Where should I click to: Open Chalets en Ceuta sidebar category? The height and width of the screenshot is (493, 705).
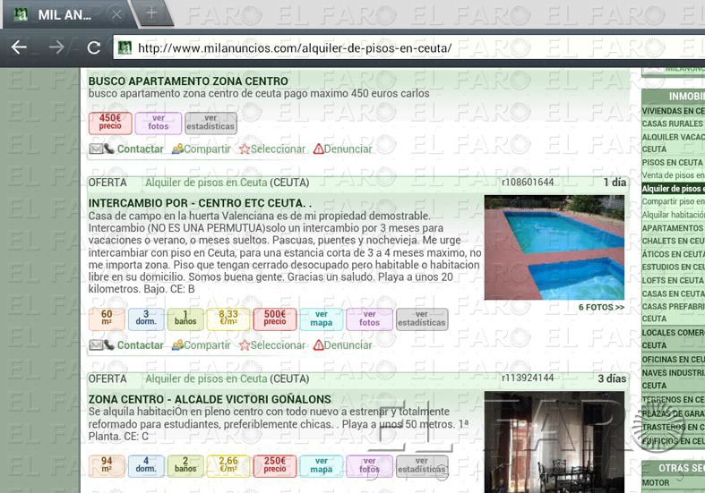click(673, 241)
